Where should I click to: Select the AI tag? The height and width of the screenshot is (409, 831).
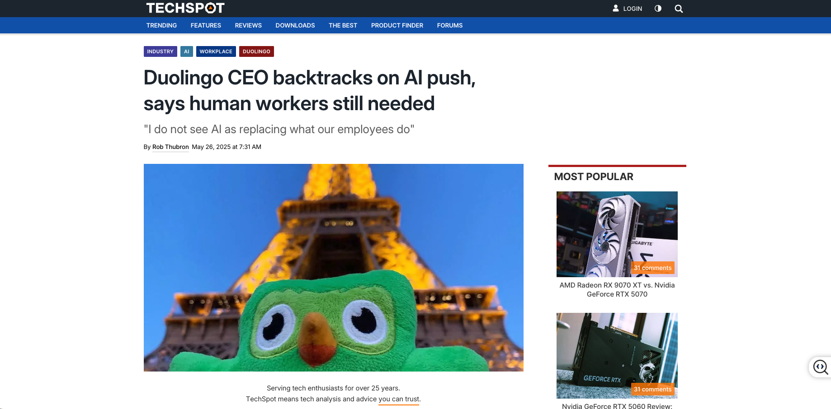(x=186, y=51)
